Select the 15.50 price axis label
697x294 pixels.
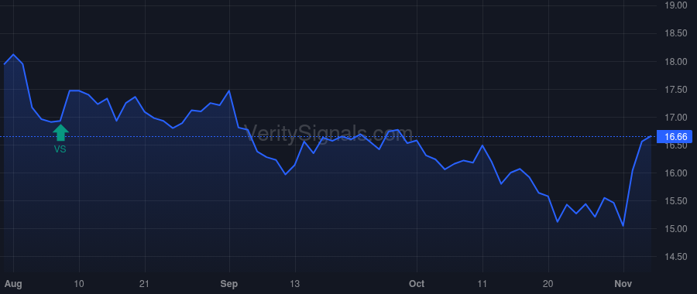(x=675, y=201)
